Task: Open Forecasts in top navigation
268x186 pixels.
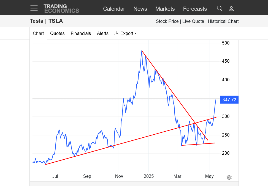Action: (195, 9)
